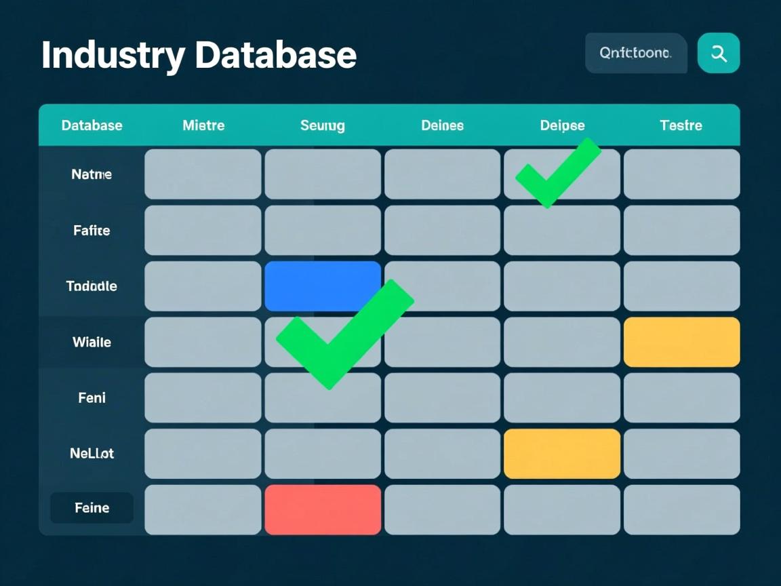The height and width of the screenshot is (586, 781).
Task: Click the magnifying glass search icon
Action: point(718,53)
